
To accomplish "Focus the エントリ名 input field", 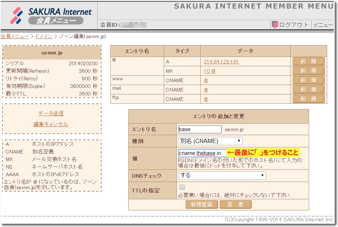I will 200,129.
